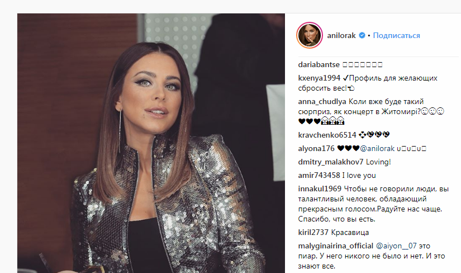461x273 pixels.
Task: Click the black hearts in anna_chudlya comment
Action: tap(310, 121)
